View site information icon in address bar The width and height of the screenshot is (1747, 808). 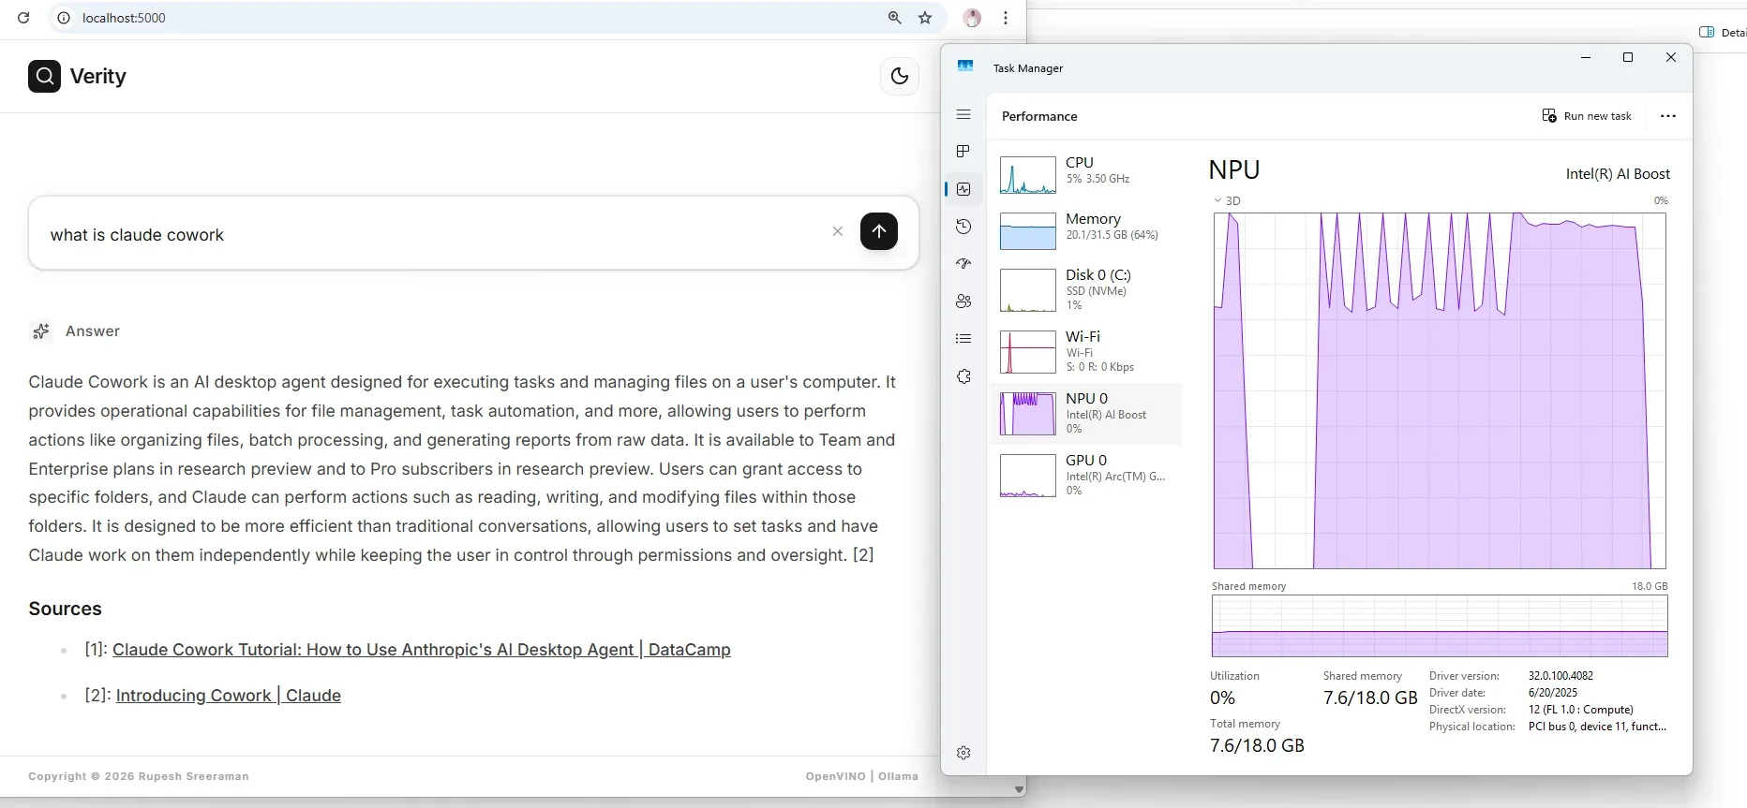[64, 18]
